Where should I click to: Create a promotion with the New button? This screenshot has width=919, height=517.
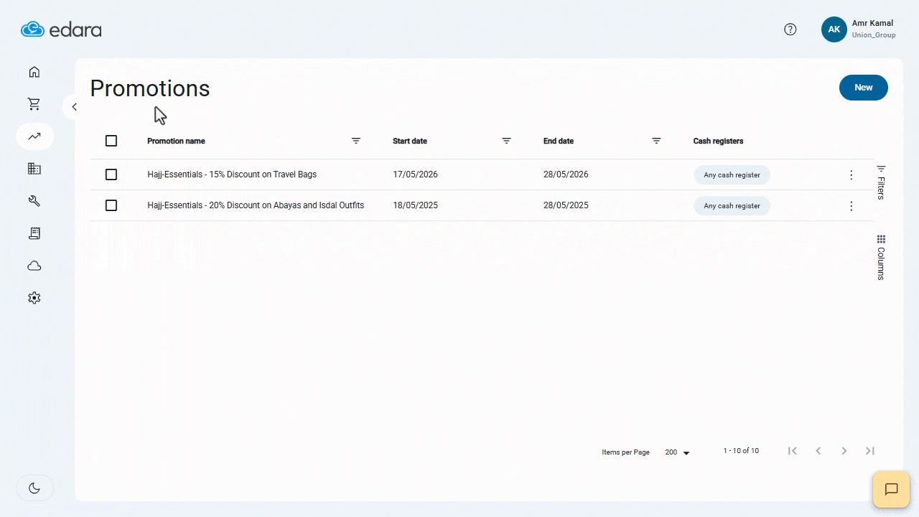[863, 87]
